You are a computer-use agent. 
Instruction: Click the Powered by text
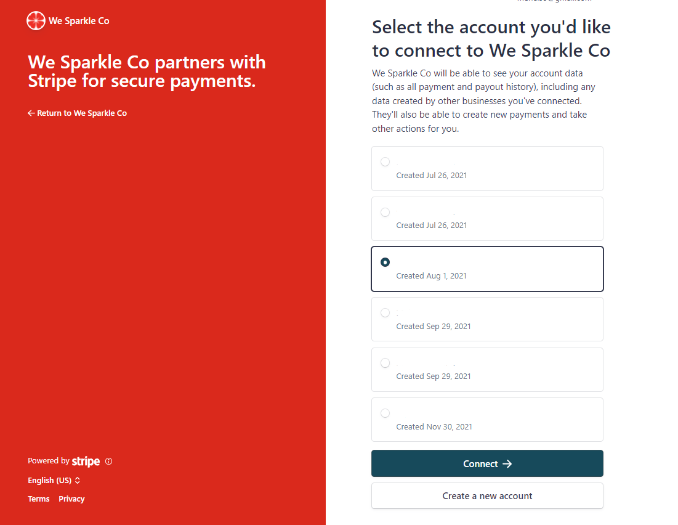pyautogui.click(x=49, y=461)
